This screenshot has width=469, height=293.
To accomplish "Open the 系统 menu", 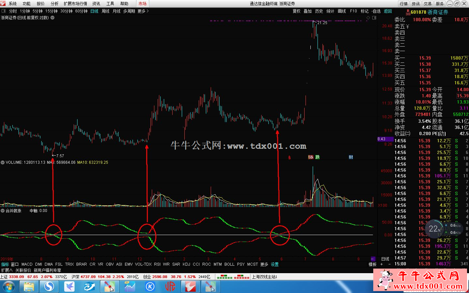I will (12, 4).
